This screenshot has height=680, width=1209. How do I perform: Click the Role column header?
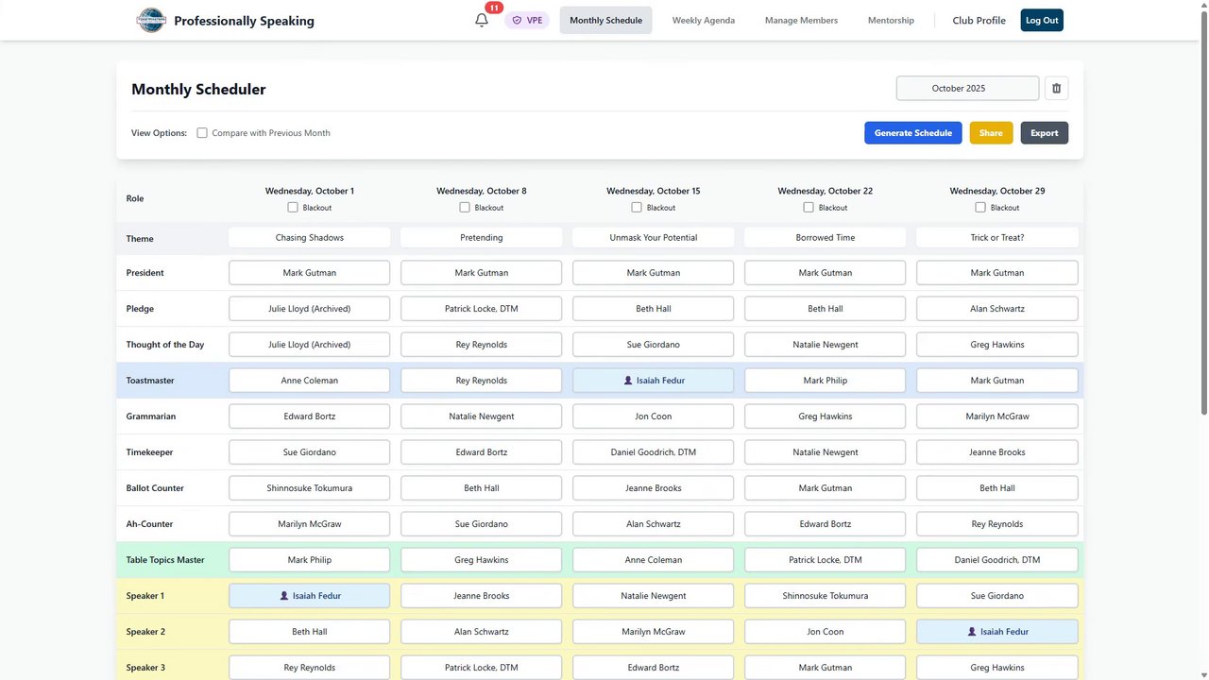(x=135, y=198)
